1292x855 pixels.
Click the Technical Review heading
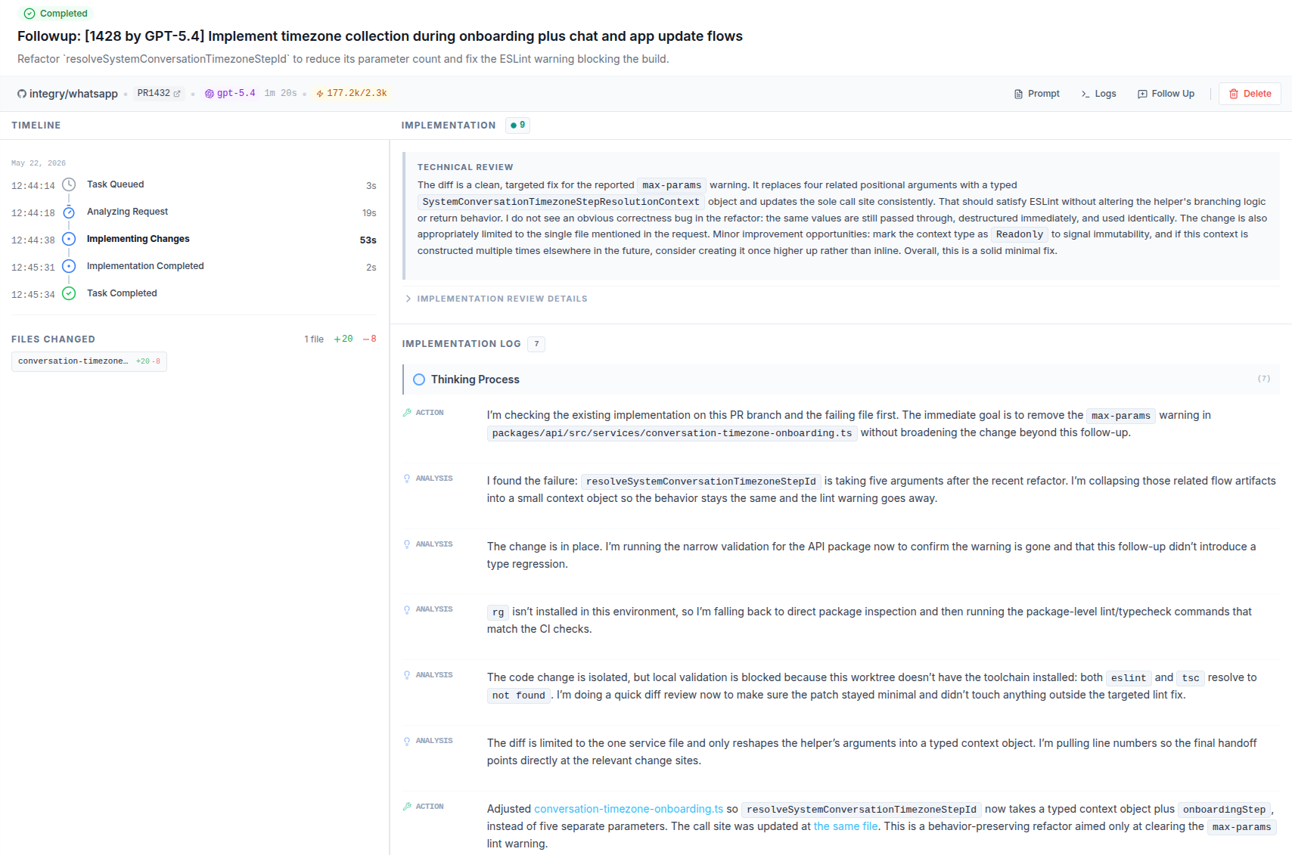point(465,167)
